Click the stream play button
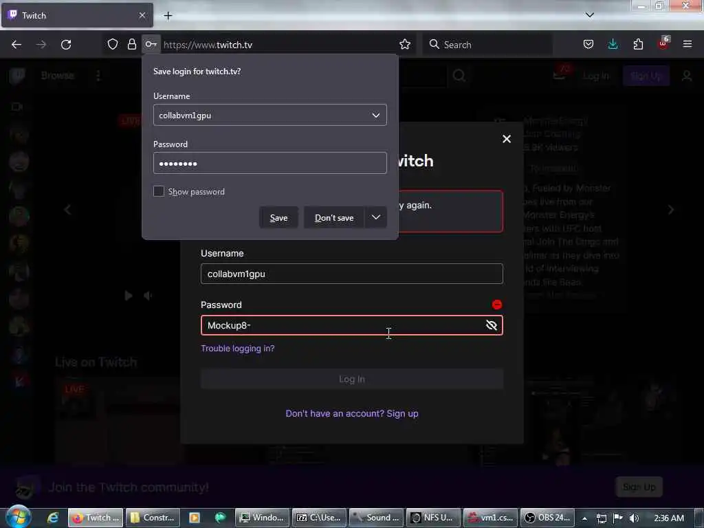The image size is (704, 528). click(129, 296)
